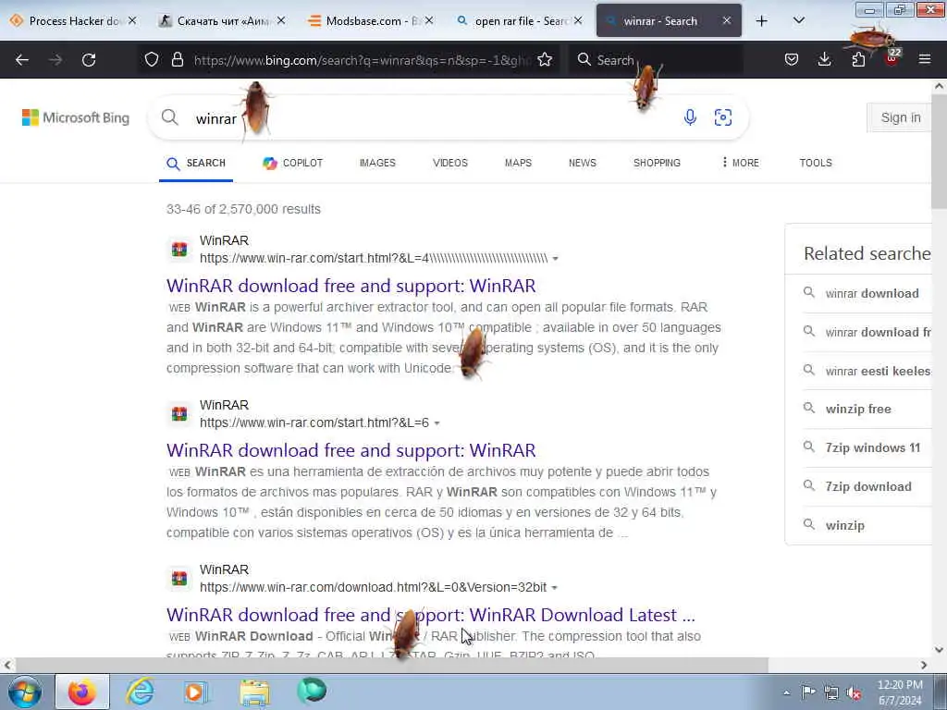Click the network tray icon
This screenshot has height=710, width=947.
coord(831,692)
